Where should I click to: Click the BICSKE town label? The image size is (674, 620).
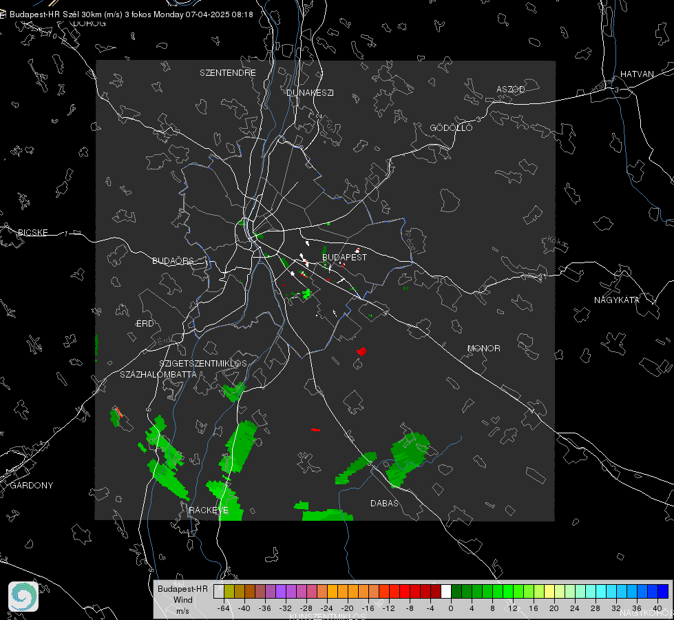tap(32, 232)
